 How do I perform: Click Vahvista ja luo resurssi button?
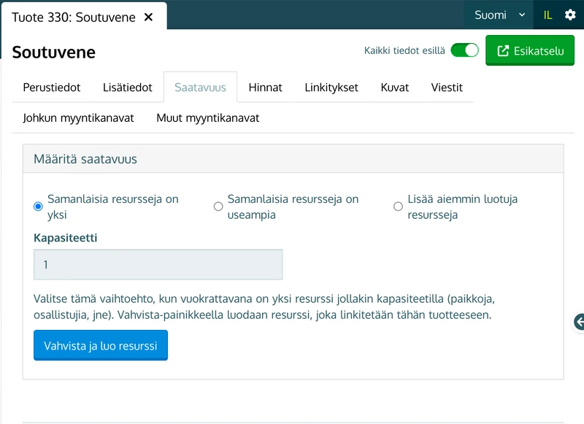coord(101,345)
